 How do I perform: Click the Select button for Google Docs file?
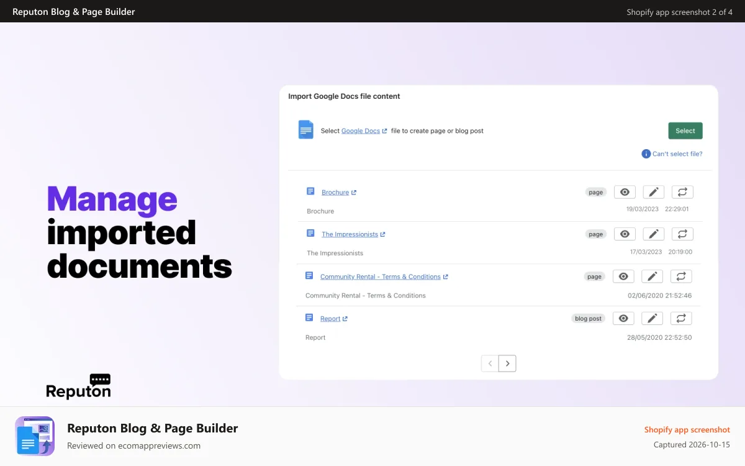(x=685, y=130)
